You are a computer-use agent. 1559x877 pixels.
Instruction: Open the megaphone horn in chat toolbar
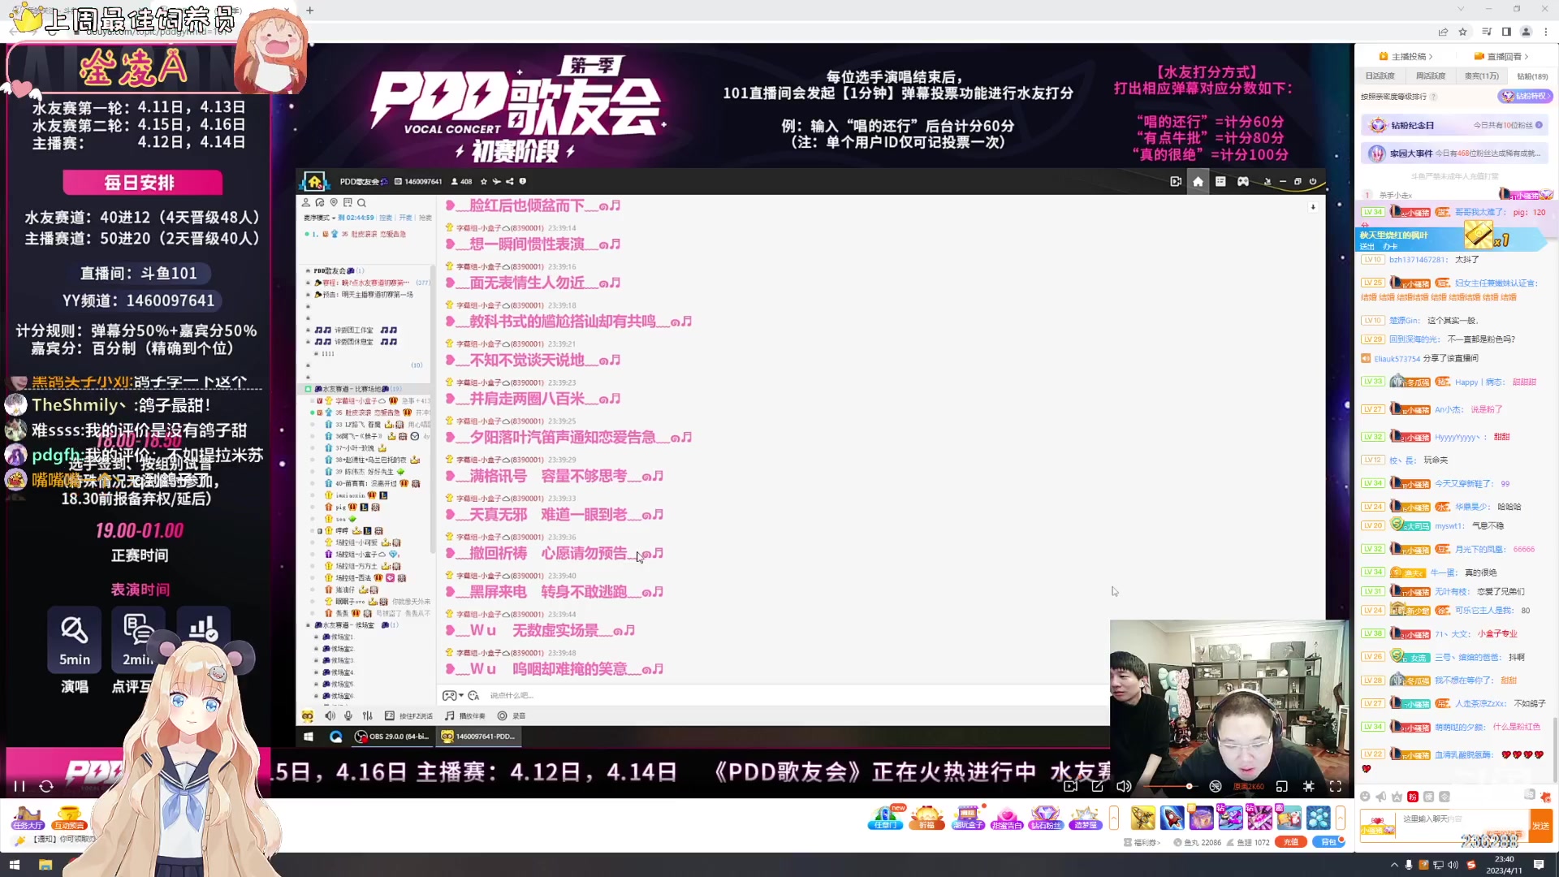pyautogui.click(x=1381, y=797)
